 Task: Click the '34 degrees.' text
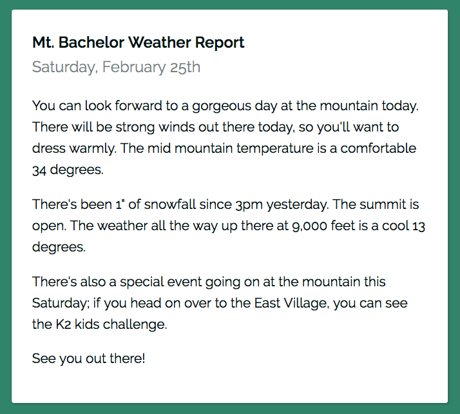[x=68, y=170]
